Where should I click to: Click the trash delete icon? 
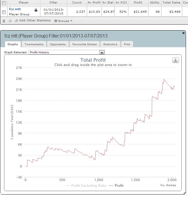(x=4, y=21)
